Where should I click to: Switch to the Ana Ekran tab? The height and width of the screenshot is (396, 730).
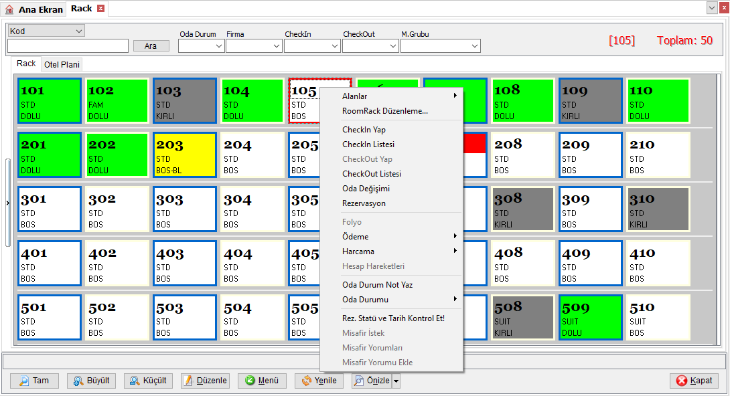click(34, 9)
